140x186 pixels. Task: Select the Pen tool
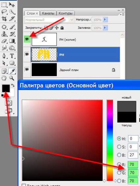[x=4, y=56]
